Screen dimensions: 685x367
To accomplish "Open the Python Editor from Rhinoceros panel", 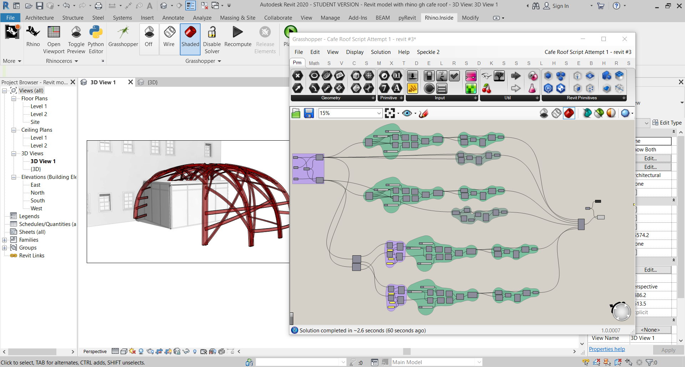I will [x=96, y=39].
